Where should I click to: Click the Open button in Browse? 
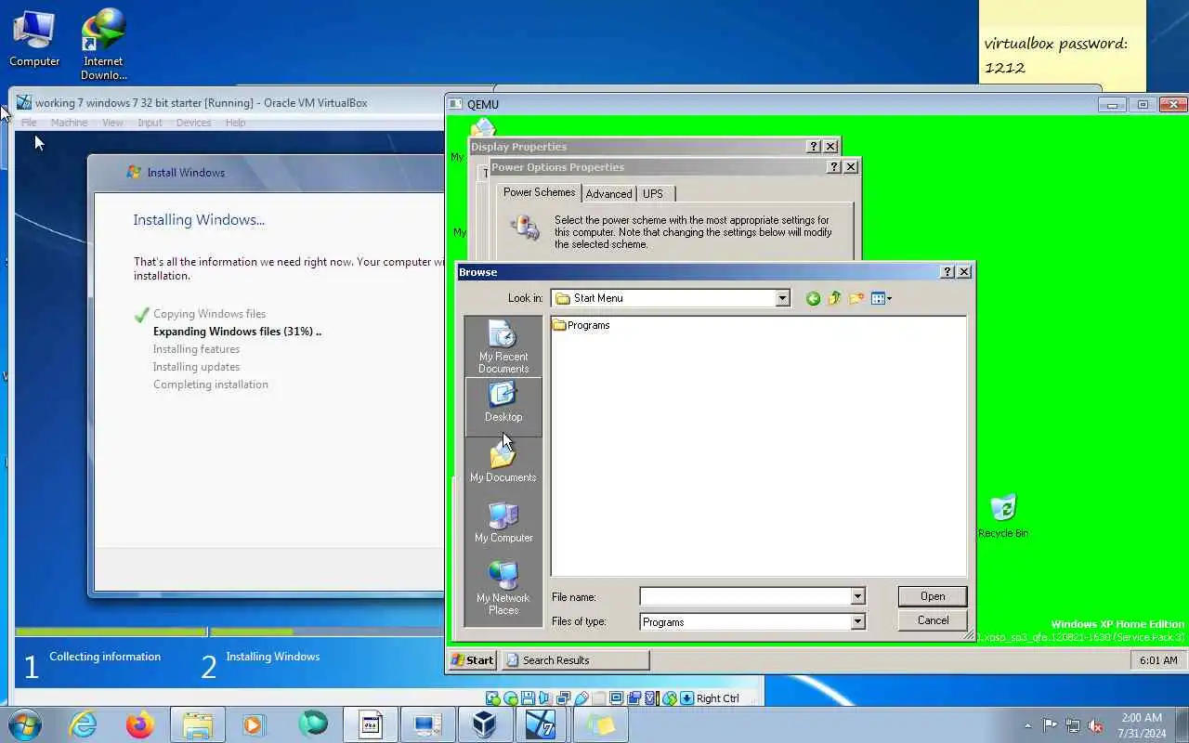(933, 596)
